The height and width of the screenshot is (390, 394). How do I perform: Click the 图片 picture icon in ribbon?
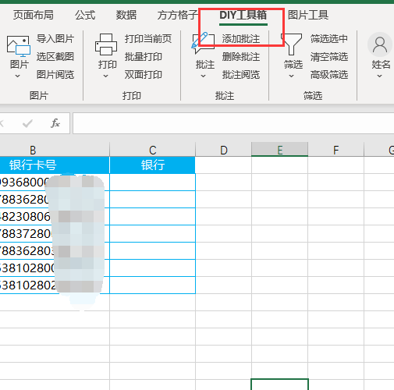tap(19, 46)
